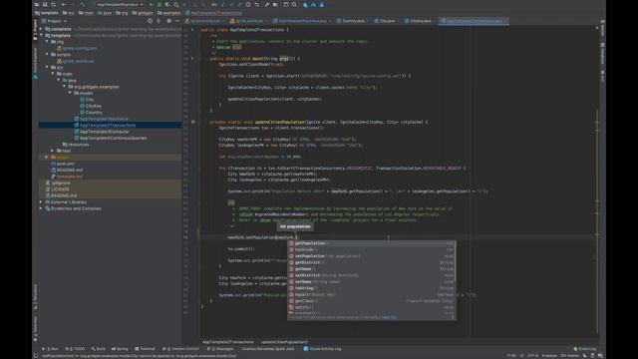
Task: Click the Project Structure folder icon
Action: click(275, 4)
